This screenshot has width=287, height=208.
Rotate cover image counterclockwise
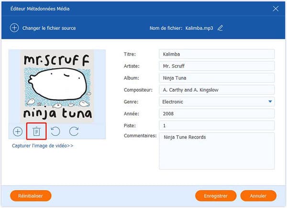(55, 131)
